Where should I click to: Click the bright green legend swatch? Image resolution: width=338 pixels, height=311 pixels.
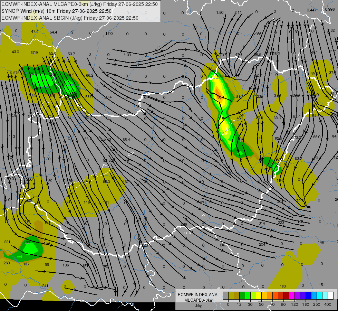(248, 296)
